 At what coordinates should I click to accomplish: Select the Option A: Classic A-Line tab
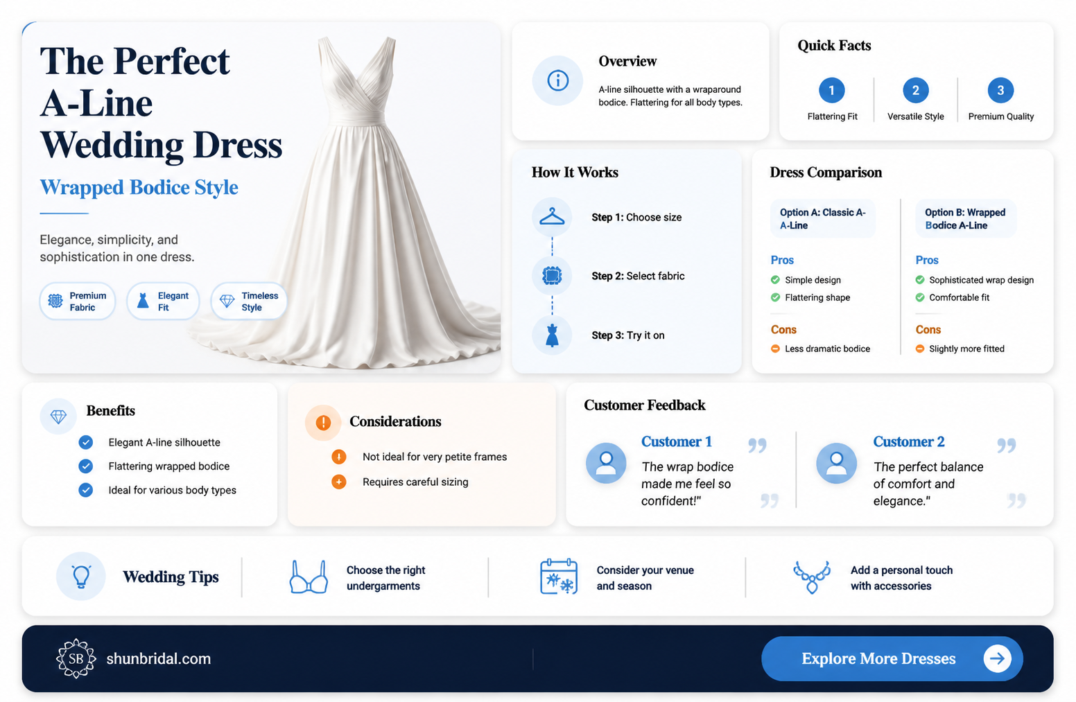823,219
